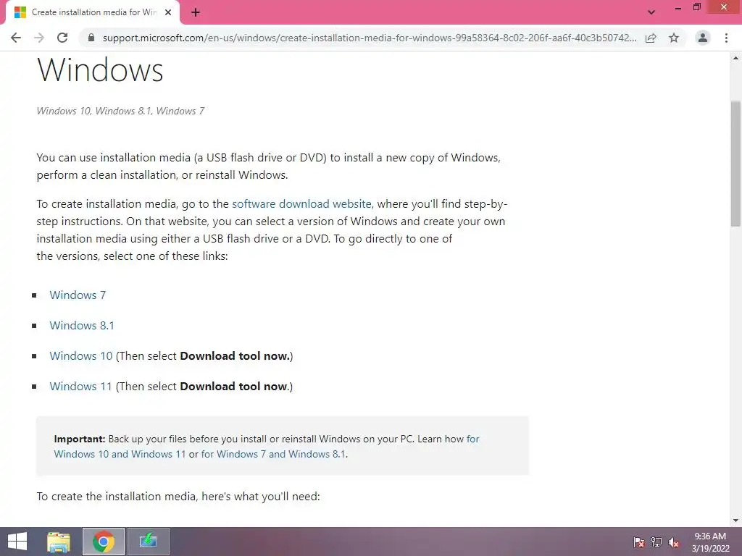Click the 'Important:' bold label
Screen dimensions: 742x556
click(x=80, y=439)
